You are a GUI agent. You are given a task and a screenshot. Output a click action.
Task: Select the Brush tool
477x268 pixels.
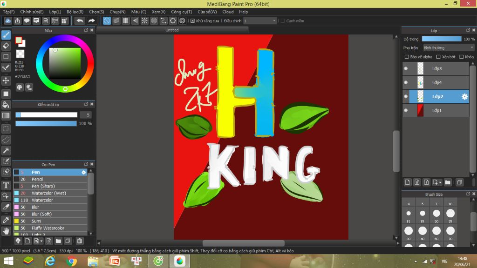point(7,35)
